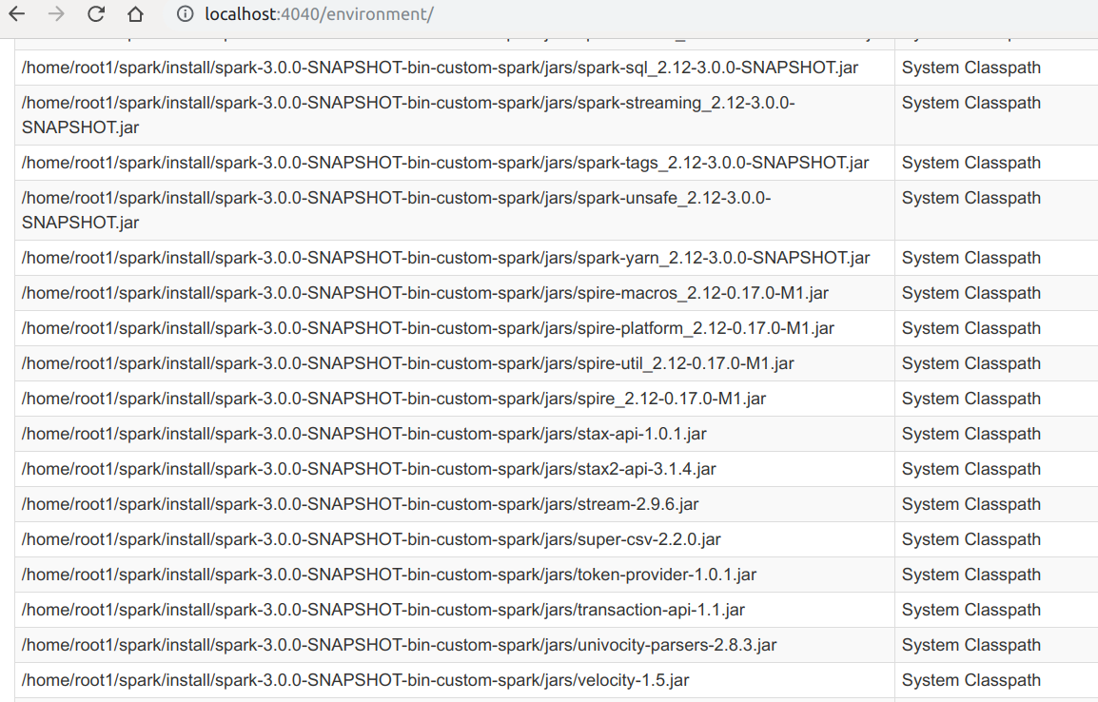Reload the environment page
The height and width of the screenshot is (702, 1098).
[96, 14]
